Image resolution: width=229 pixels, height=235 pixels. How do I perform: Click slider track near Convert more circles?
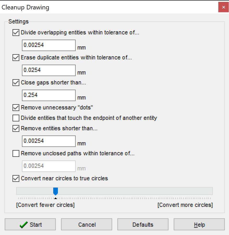coord(198,191)
